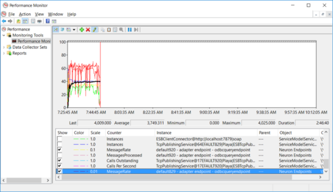Select Performance Monitor in the tree

(x=34, y=41)
